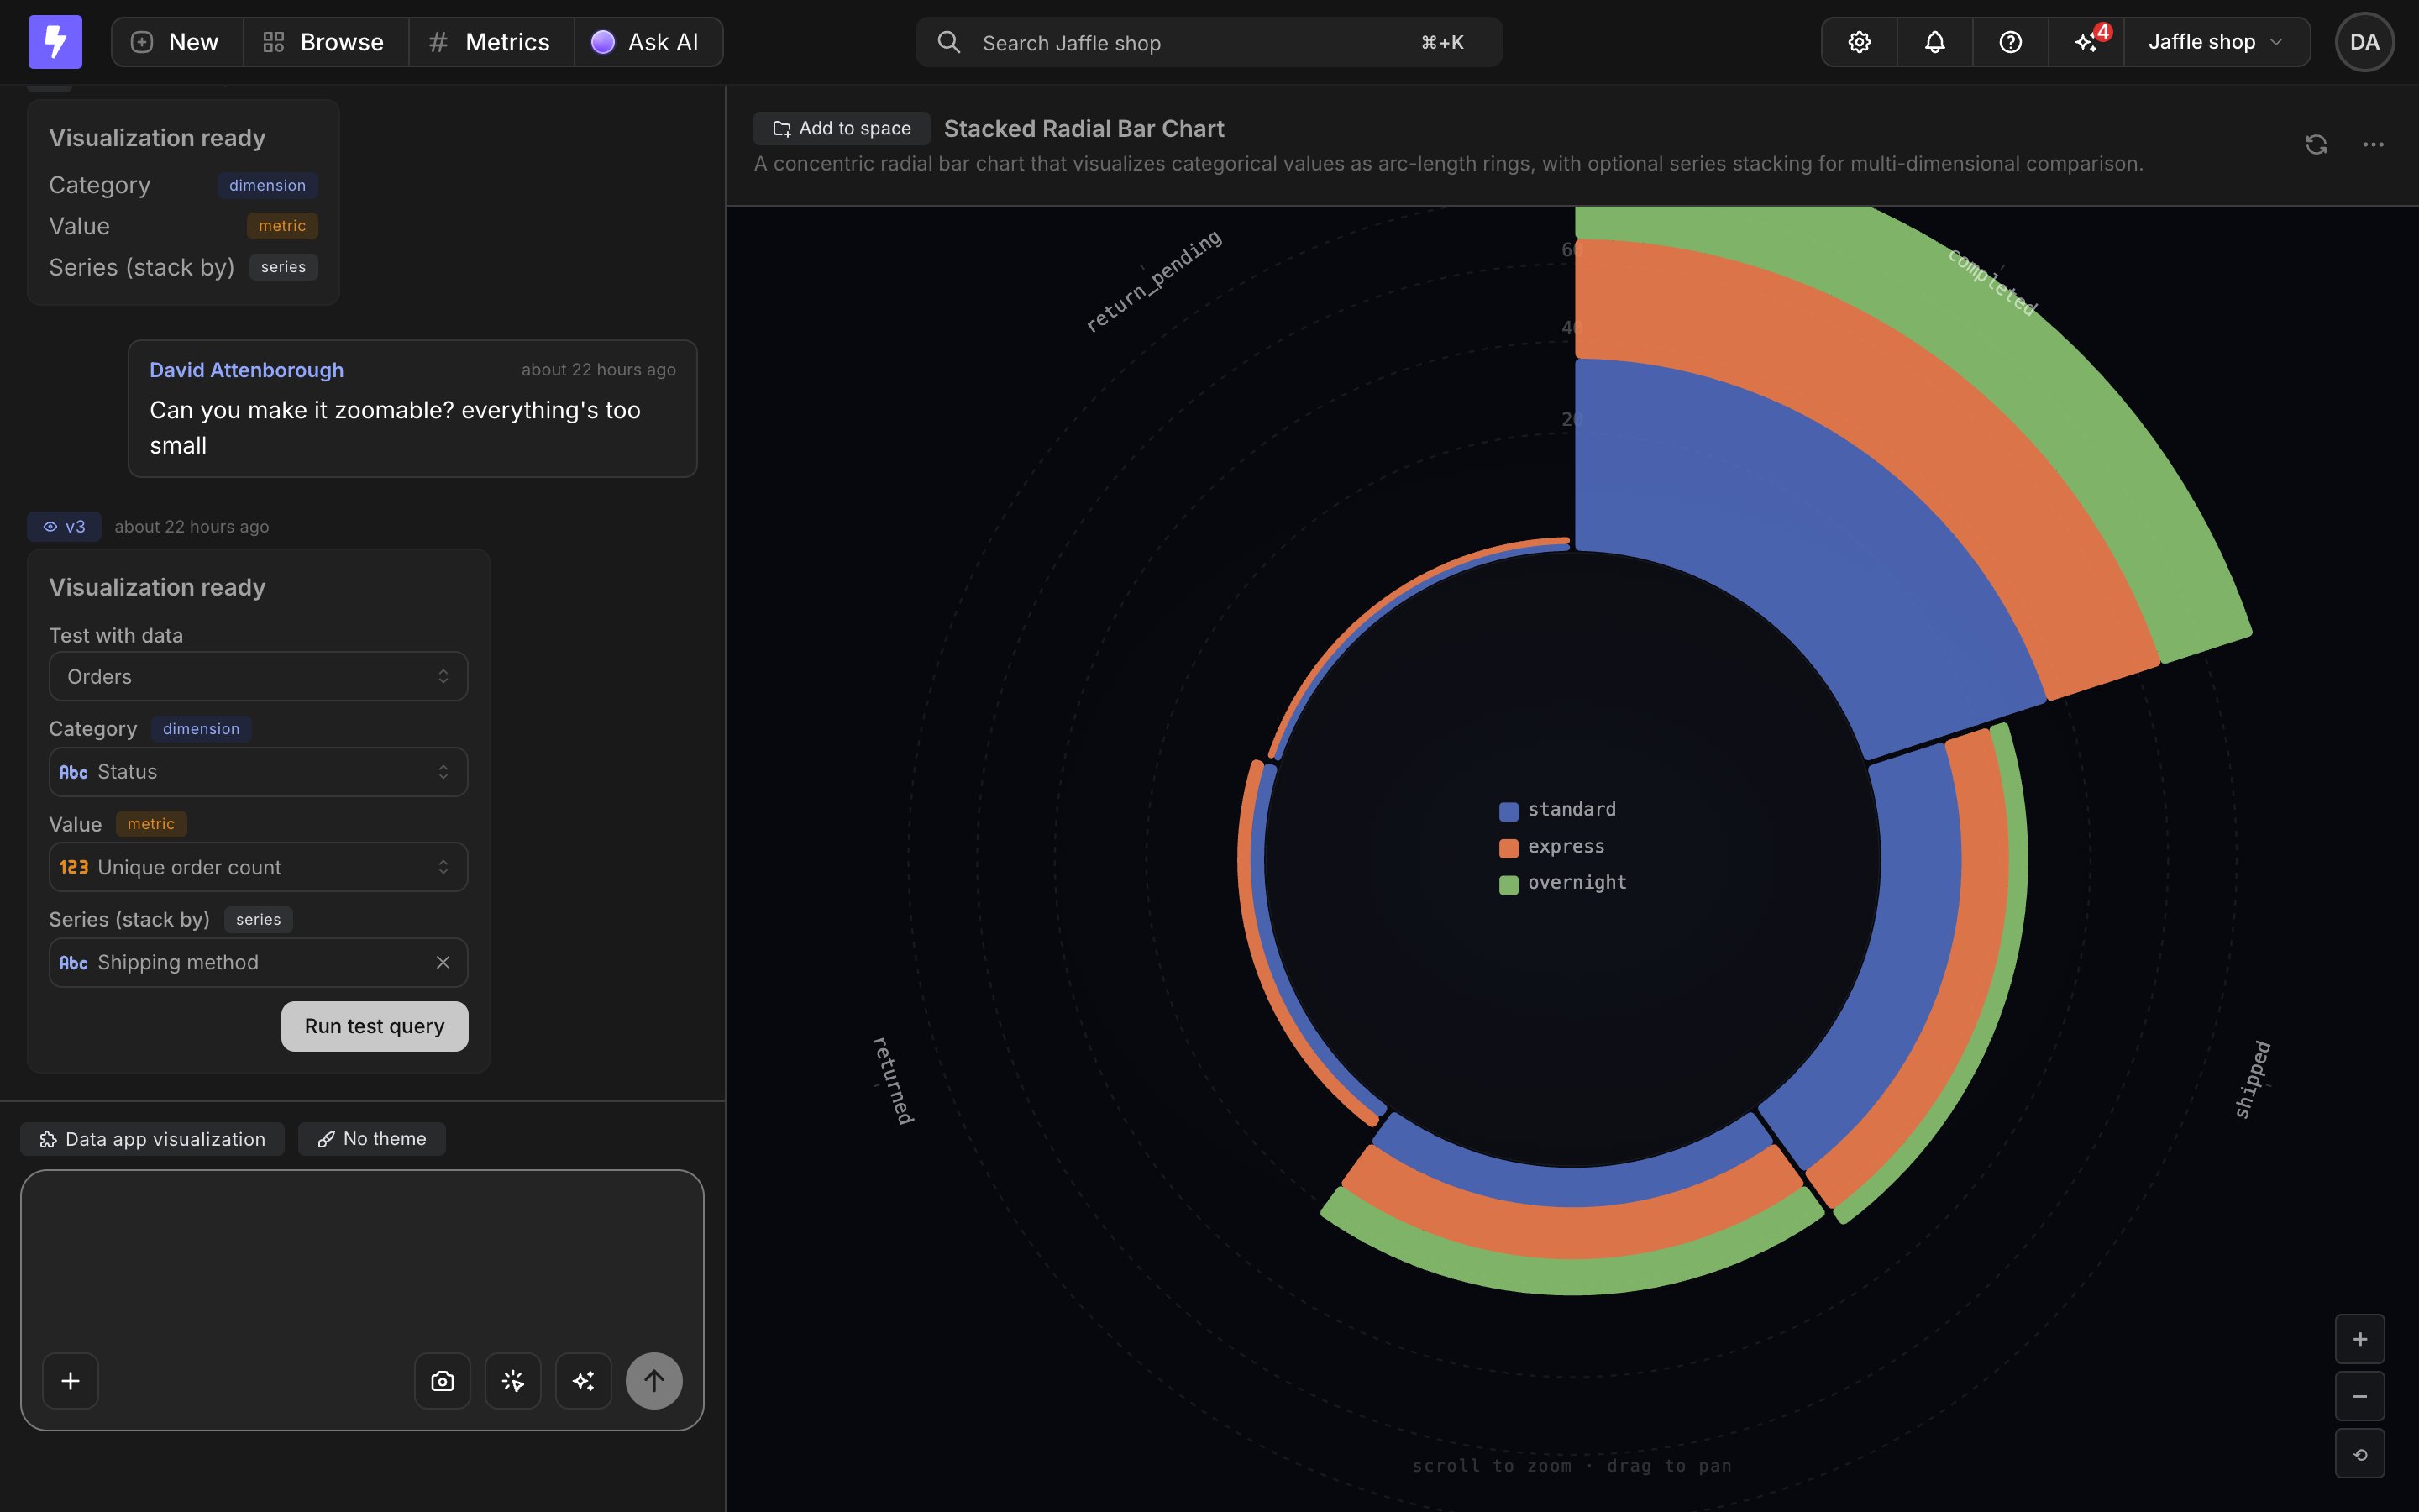
Task: Open the Orders test data dropdown
Action: tap(258, 676)
